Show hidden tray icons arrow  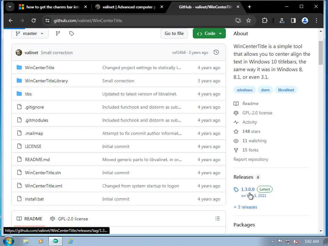tap(272, 242)
